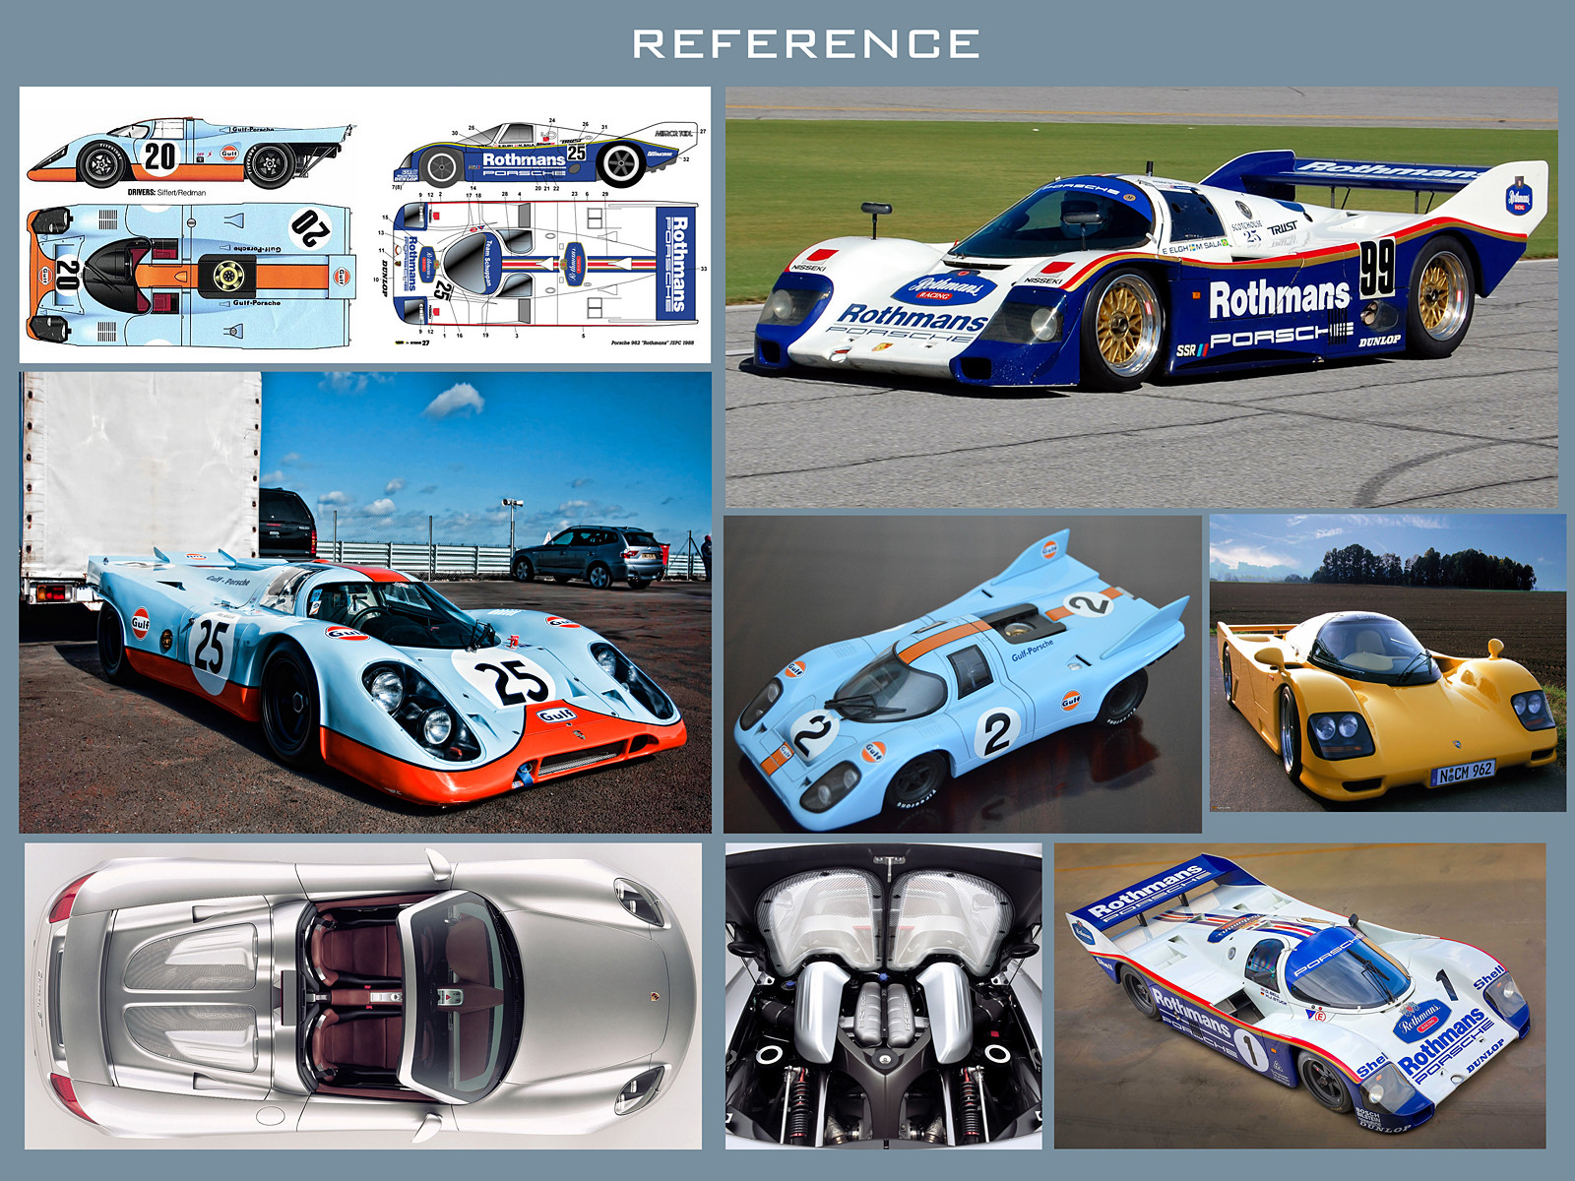Click the Rothmans rear wing text on car 1
The image size is (1575, 1181).
coord(1147,890)
